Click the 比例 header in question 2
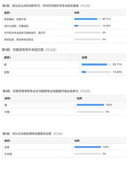 [x=77, y=13]
